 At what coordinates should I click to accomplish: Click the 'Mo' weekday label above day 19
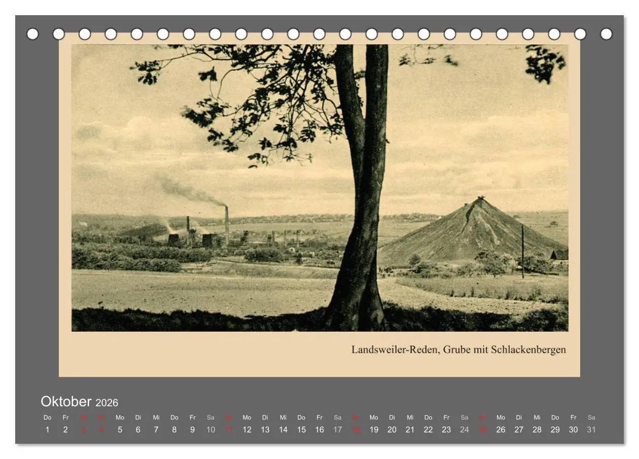point(374,417)
